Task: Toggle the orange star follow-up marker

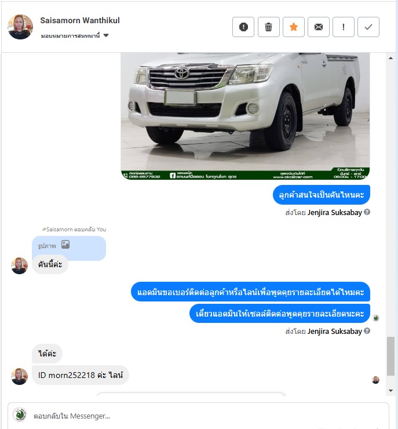Action: pyautogui.click(x=294, y=27)
